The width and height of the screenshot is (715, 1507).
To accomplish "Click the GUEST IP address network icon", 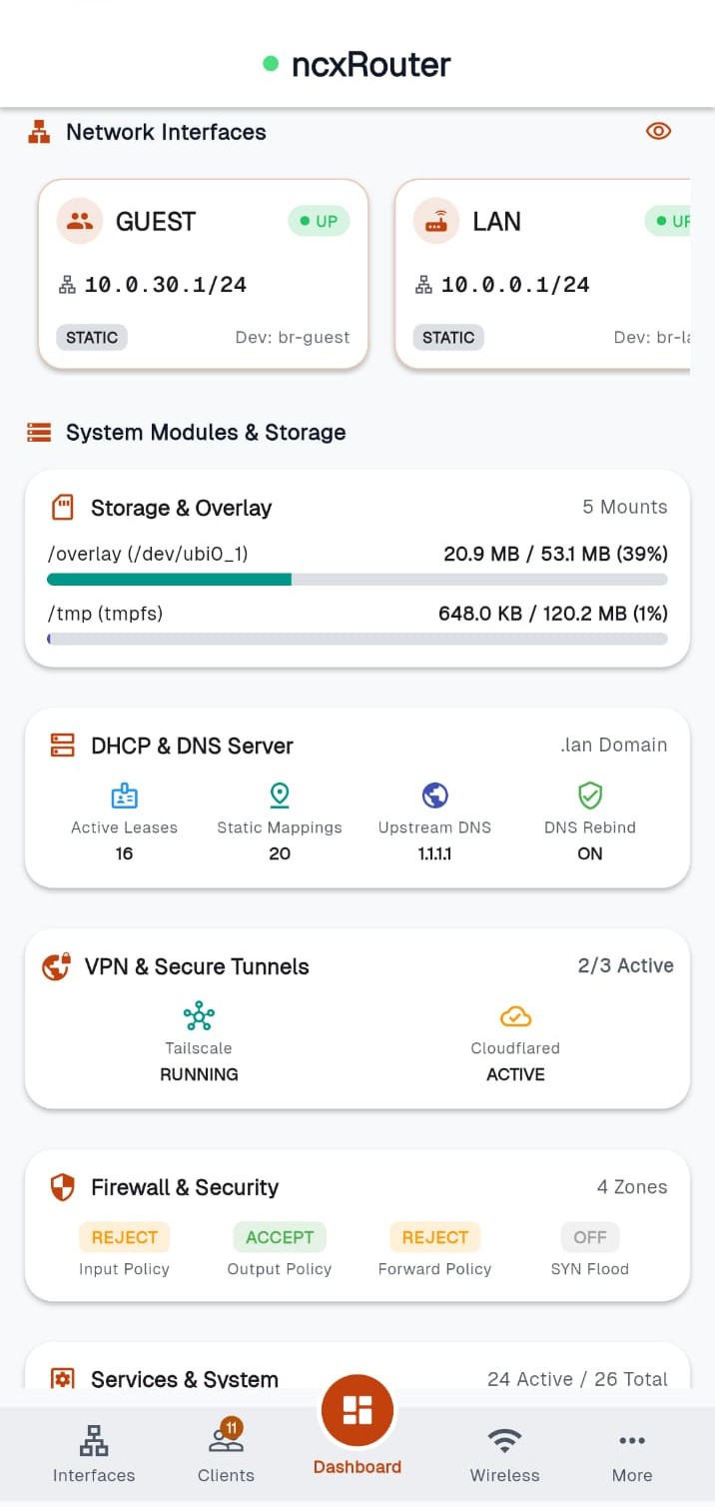I will pyautogui.click(x=67, y=285).
